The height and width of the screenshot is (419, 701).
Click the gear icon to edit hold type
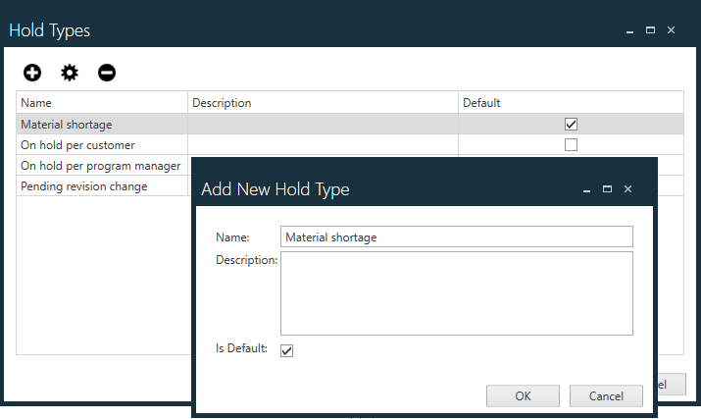[70, 73]
